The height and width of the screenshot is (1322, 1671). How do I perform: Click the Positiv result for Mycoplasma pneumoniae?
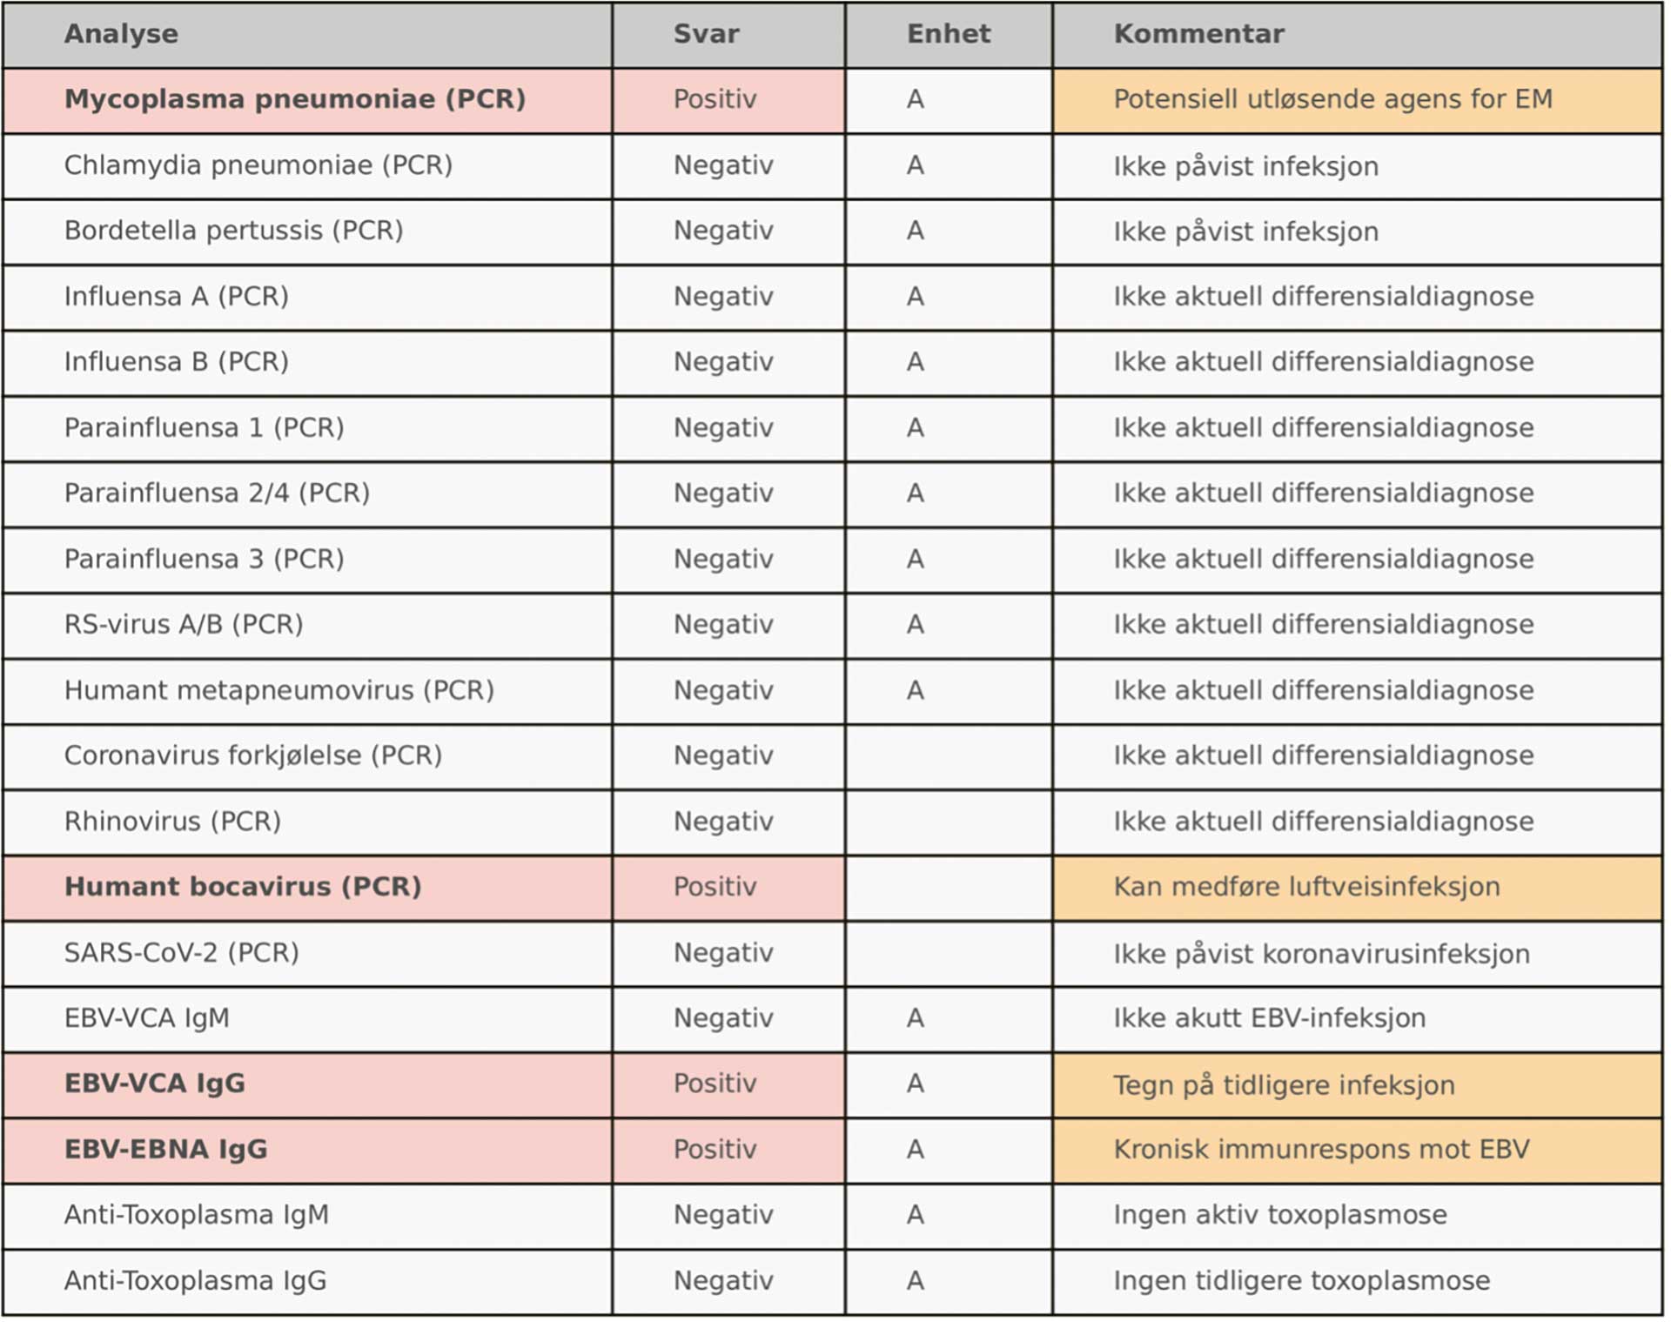point(715,99)
